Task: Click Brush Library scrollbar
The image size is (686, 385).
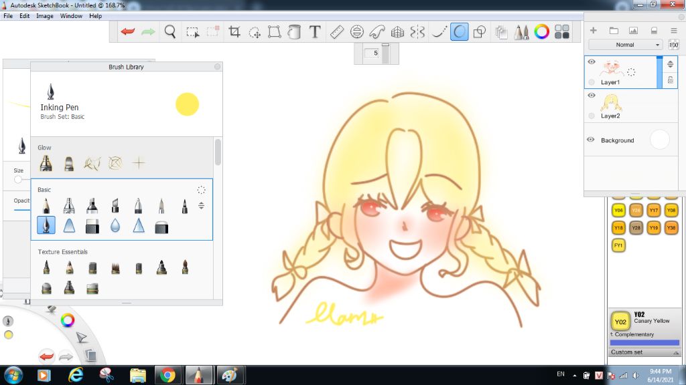Action: click(x=218, y=152)
